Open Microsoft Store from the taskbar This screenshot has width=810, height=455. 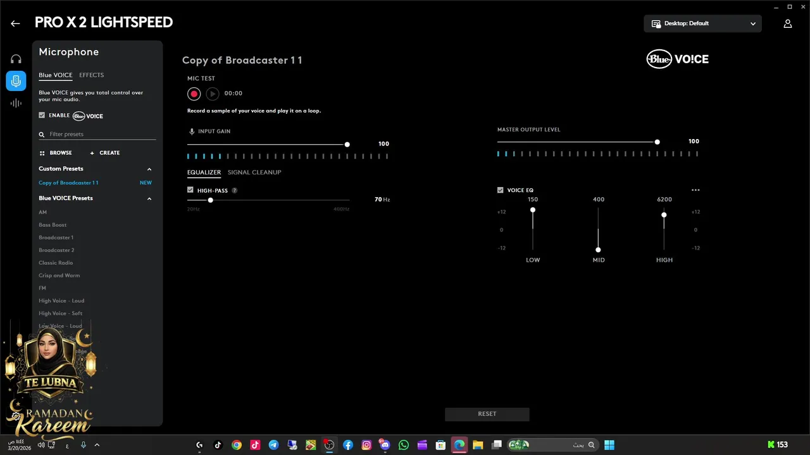tap(440, 445)
